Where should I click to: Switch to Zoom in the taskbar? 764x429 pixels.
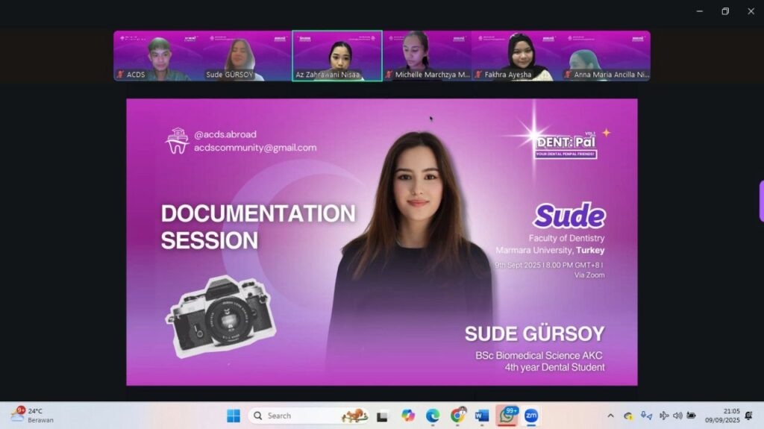(x=531, y=416)
